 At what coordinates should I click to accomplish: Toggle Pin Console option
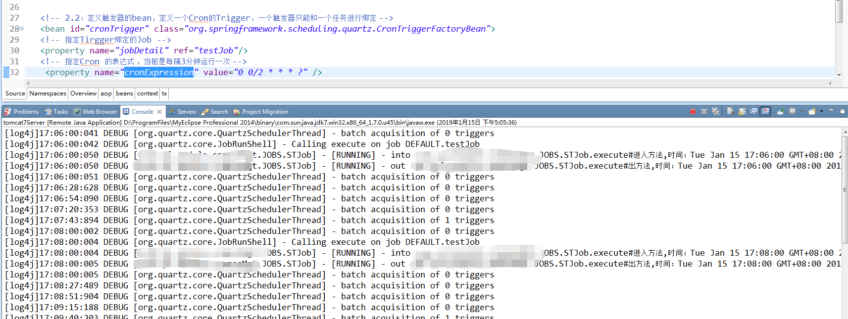tap(781, 112)
